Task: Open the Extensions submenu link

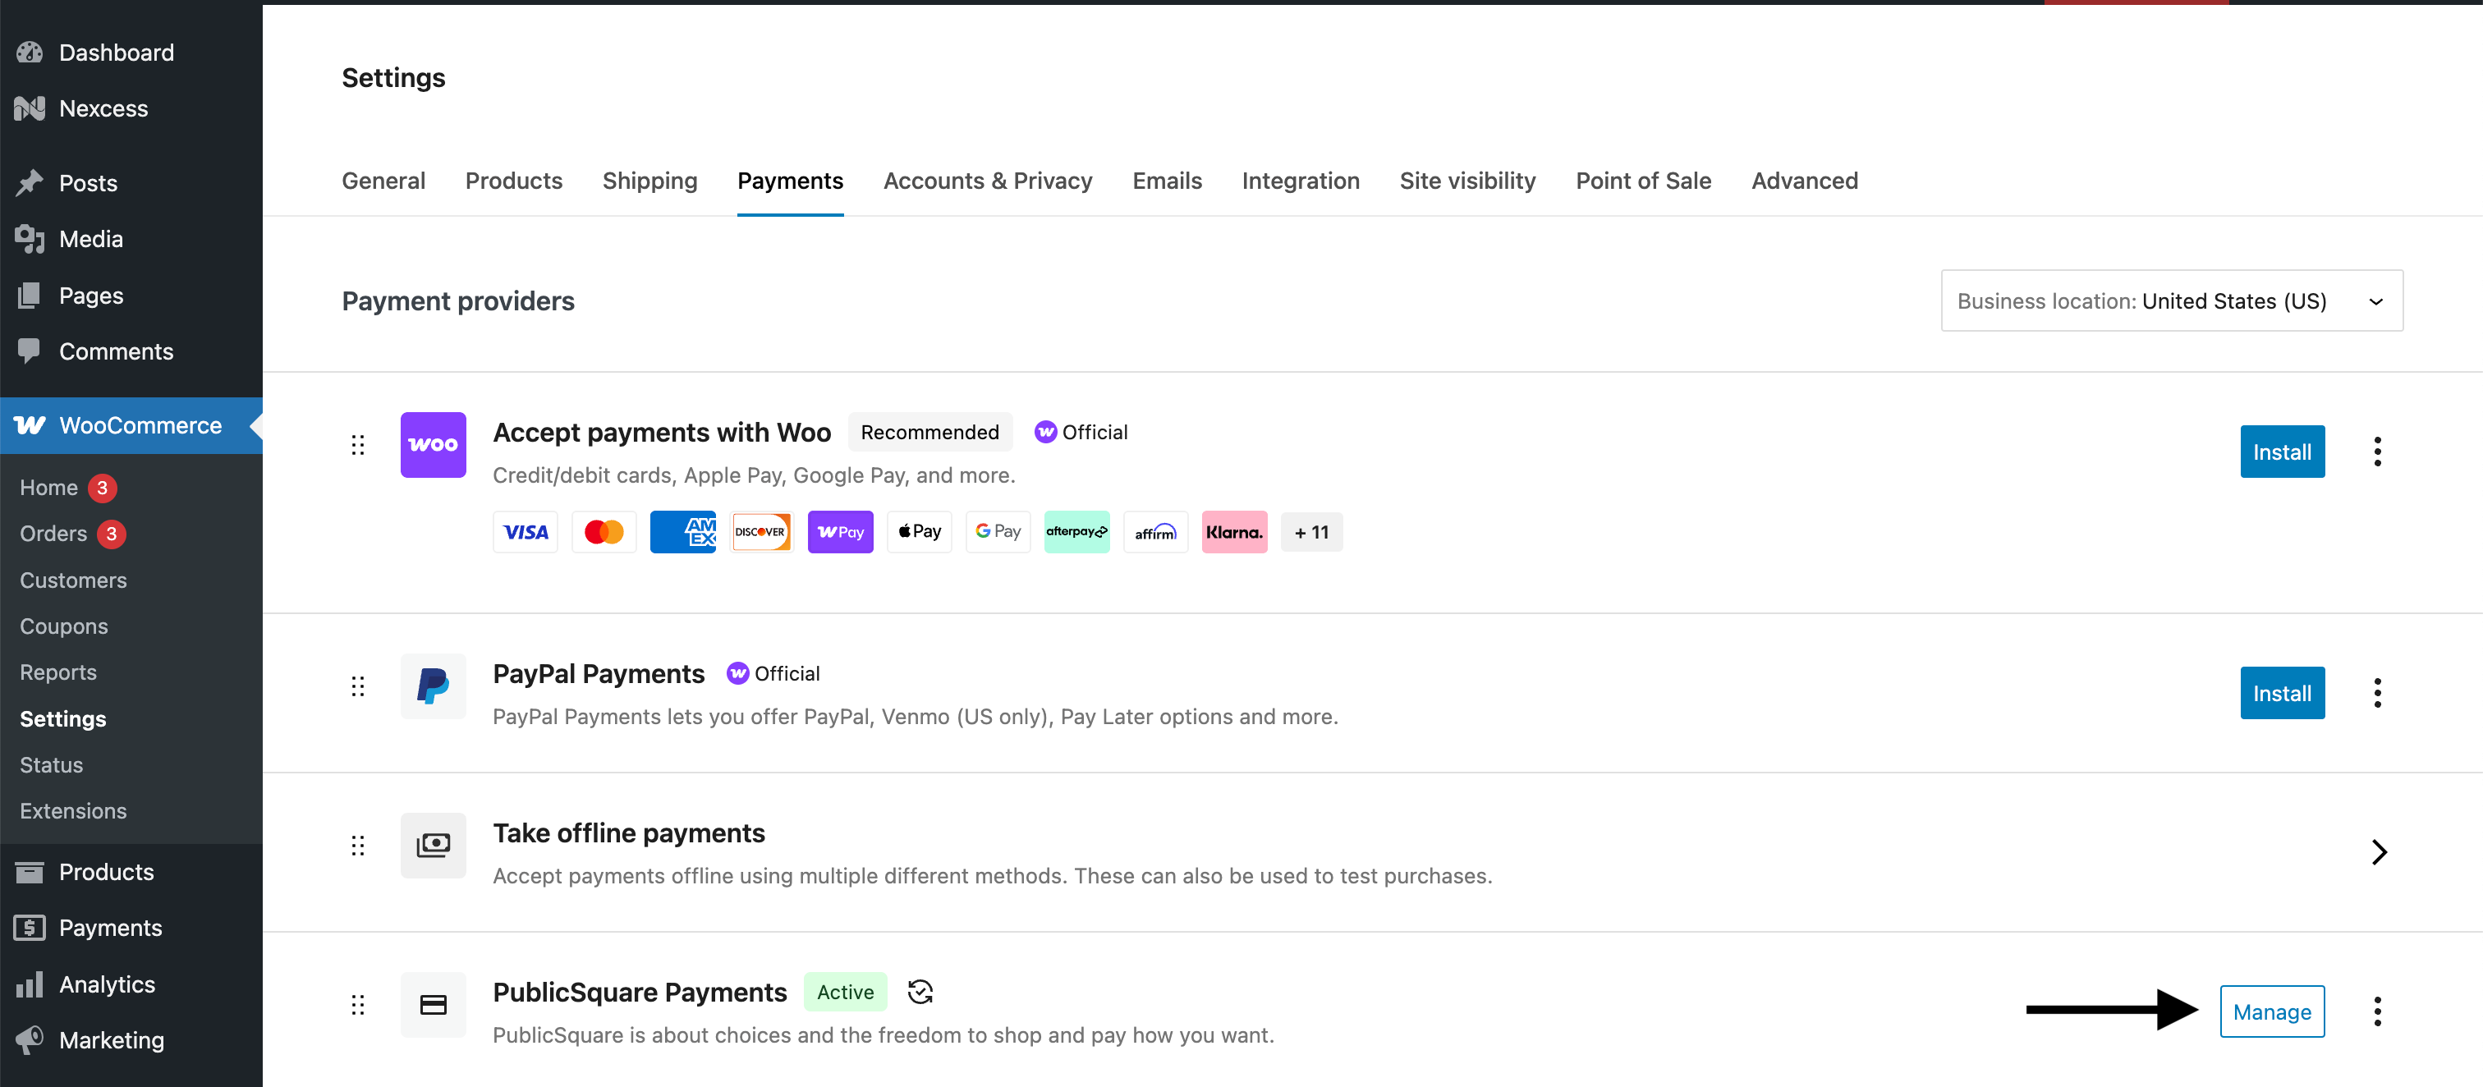Action: pos(73,810)
